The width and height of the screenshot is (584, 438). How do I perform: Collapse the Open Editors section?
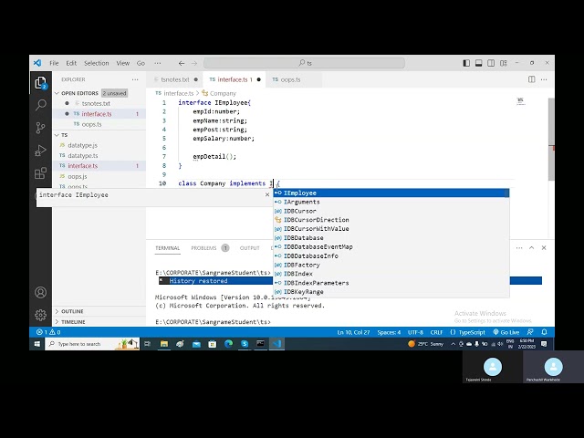[79, 93]
